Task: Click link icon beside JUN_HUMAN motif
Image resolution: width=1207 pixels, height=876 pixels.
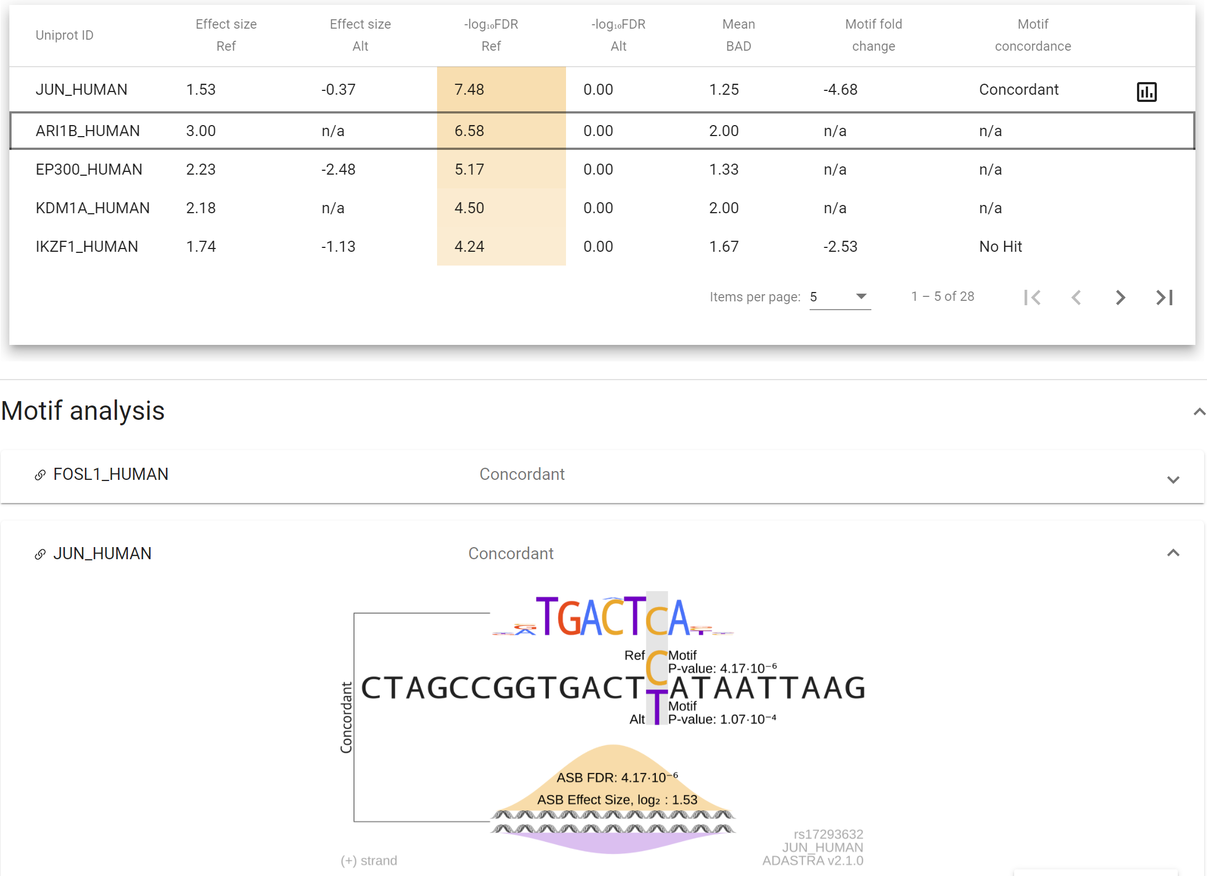Action: click(x=40, y=554)
